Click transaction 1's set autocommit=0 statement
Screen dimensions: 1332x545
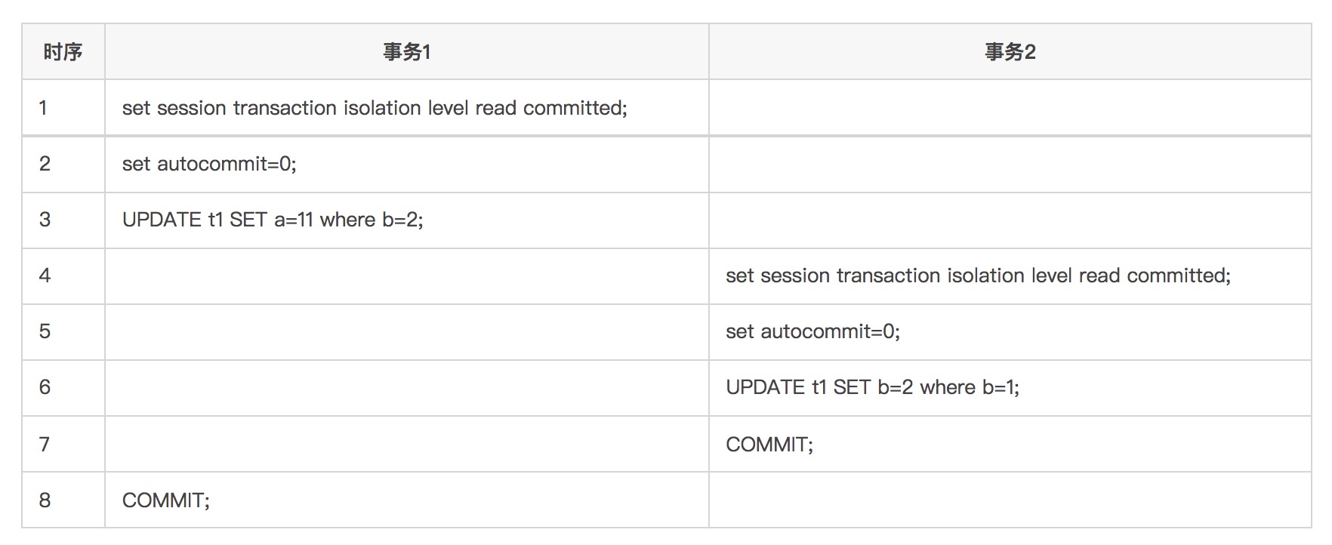click(209, 164)
